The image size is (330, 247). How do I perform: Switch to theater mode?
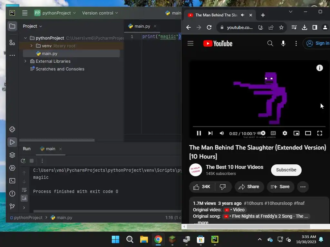[308, 133]
